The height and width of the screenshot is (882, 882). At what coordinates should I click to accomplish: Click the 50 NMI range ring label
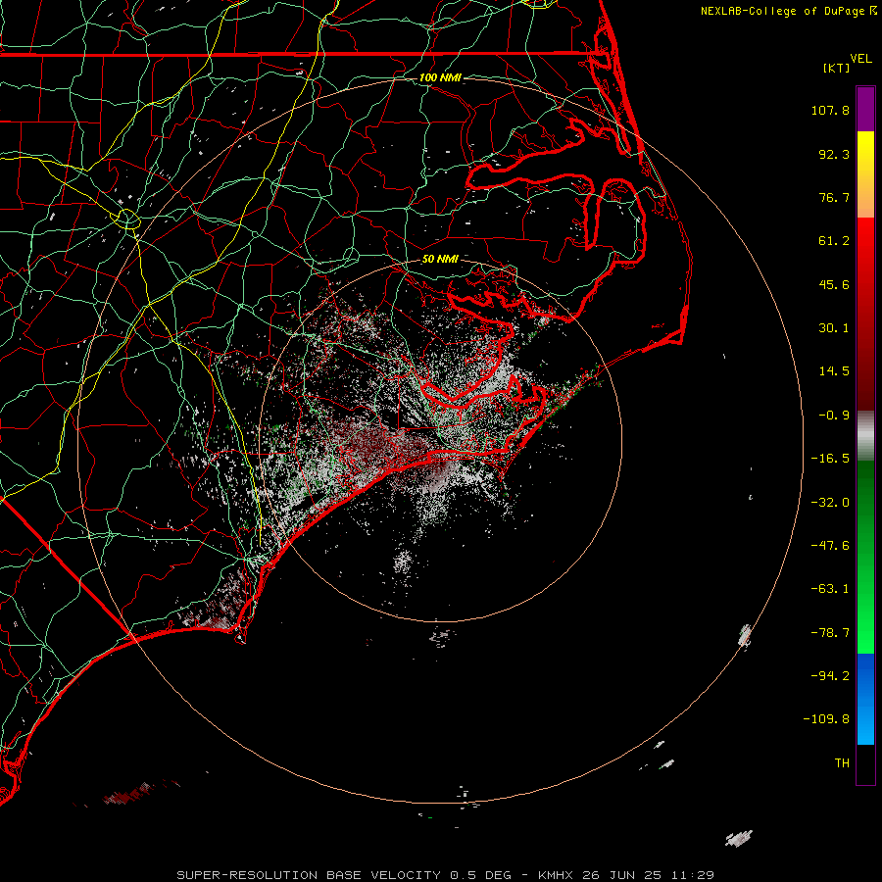click(x=440, y=260)
